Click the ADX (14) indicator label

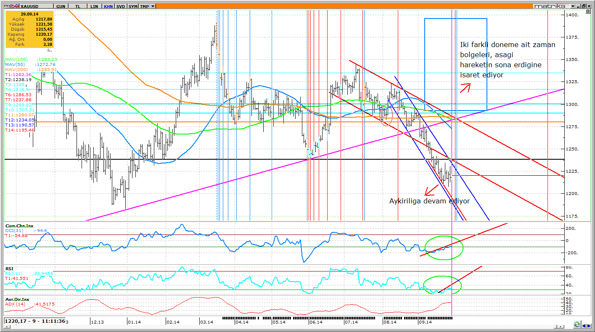[16, 304]
